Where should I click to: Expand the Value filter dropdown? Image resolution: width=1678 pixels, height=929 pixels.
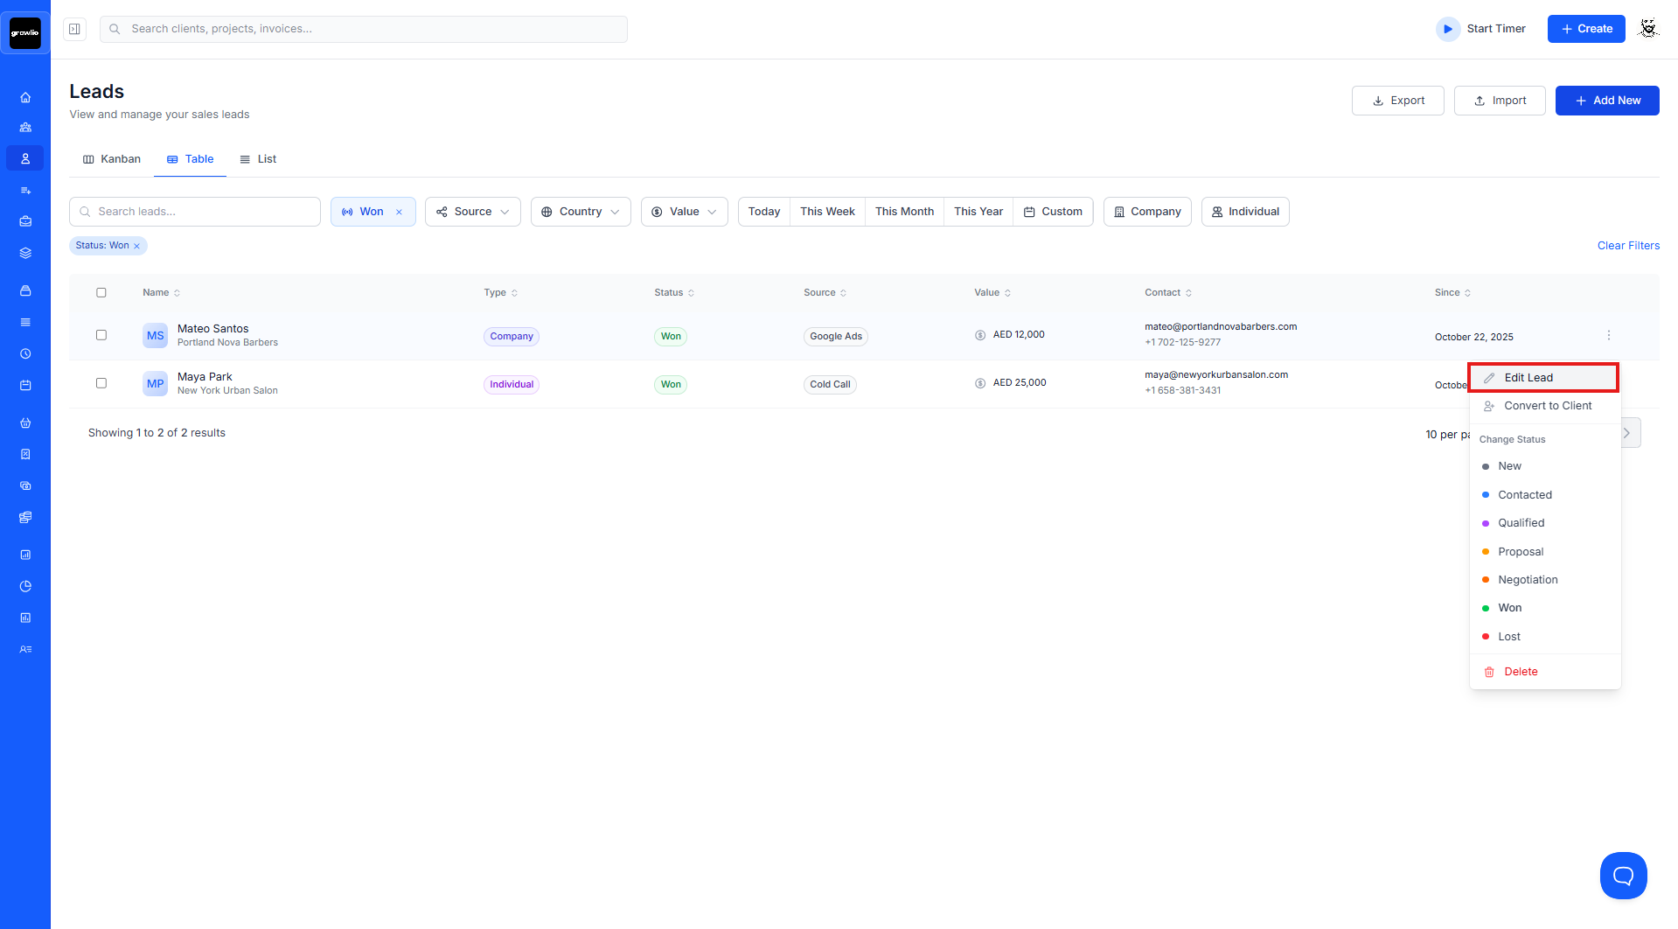pyautogui.click(x=685, y=212)
